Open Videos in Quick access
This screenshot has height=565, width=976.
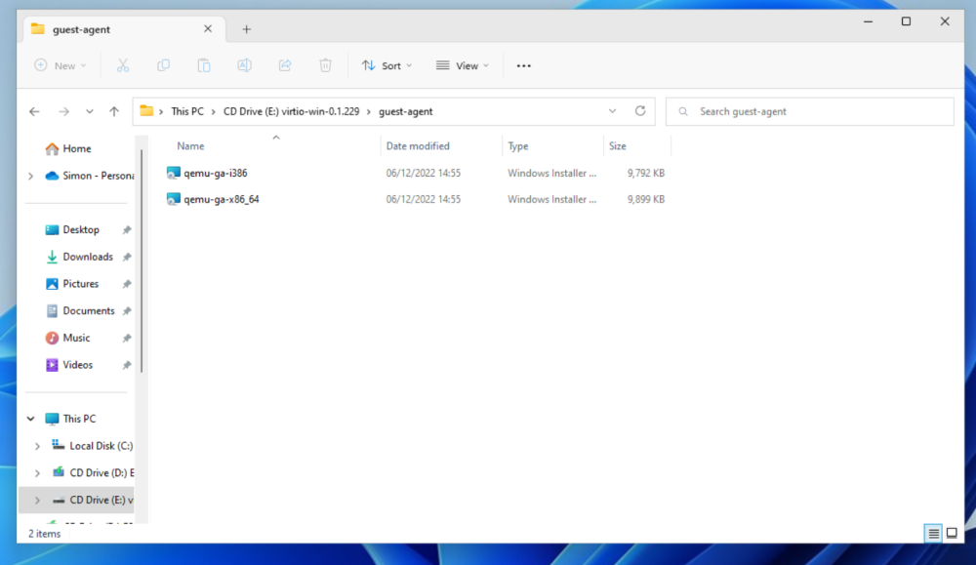pyautogui.click(x=77, y=365)
